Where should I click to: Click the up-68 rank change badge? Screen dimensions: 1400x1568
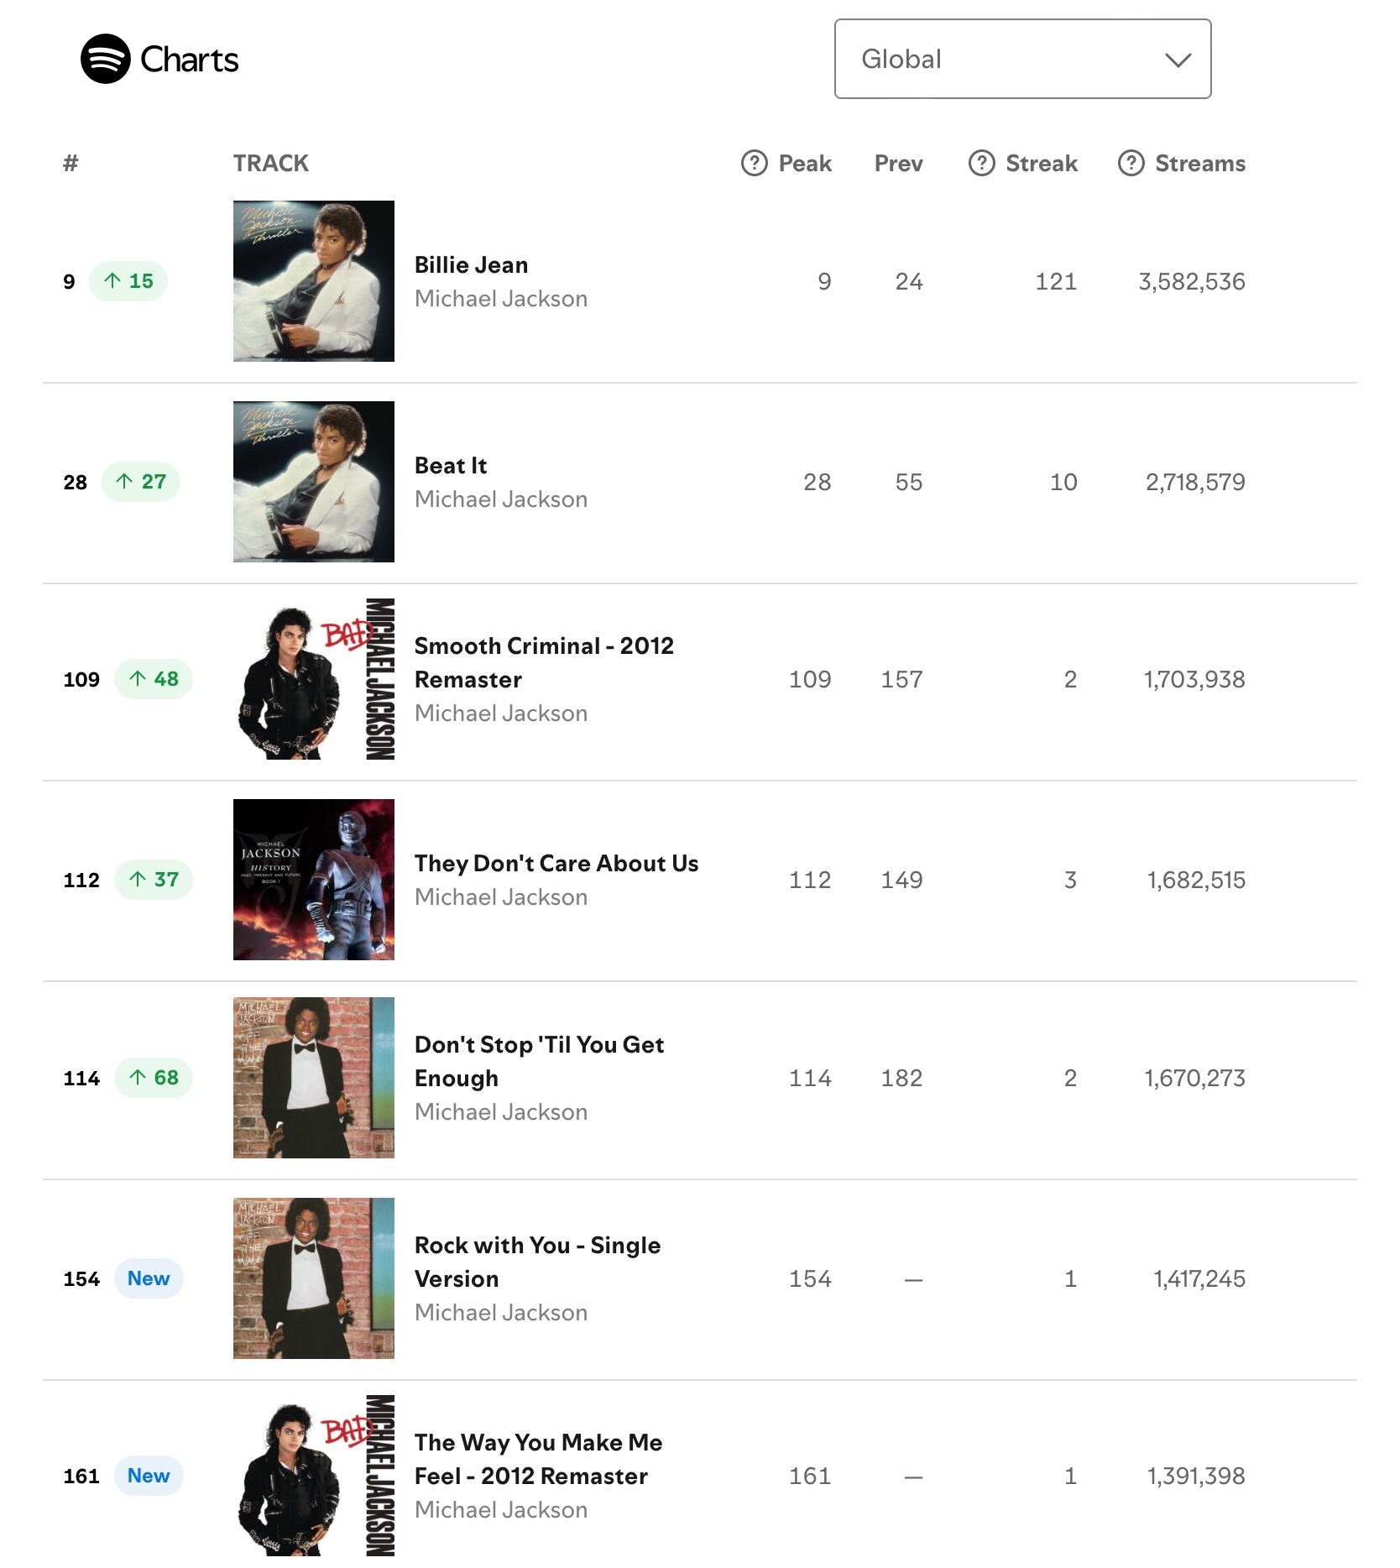point(154,1078)
